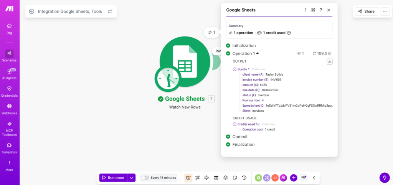
Task: Open the three-dot menu beside Share
Action: [x=385, y=11]
